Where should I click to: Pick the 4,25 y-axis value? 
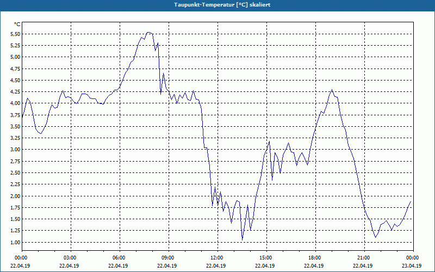tap(15, 91)
